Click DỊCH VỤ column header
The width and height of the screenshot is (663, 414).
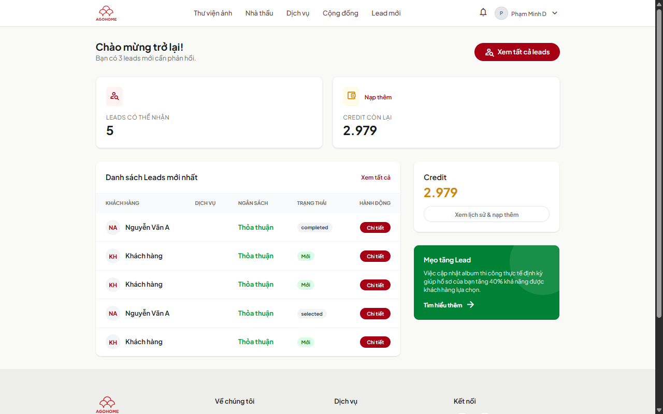tap(205, 203)
